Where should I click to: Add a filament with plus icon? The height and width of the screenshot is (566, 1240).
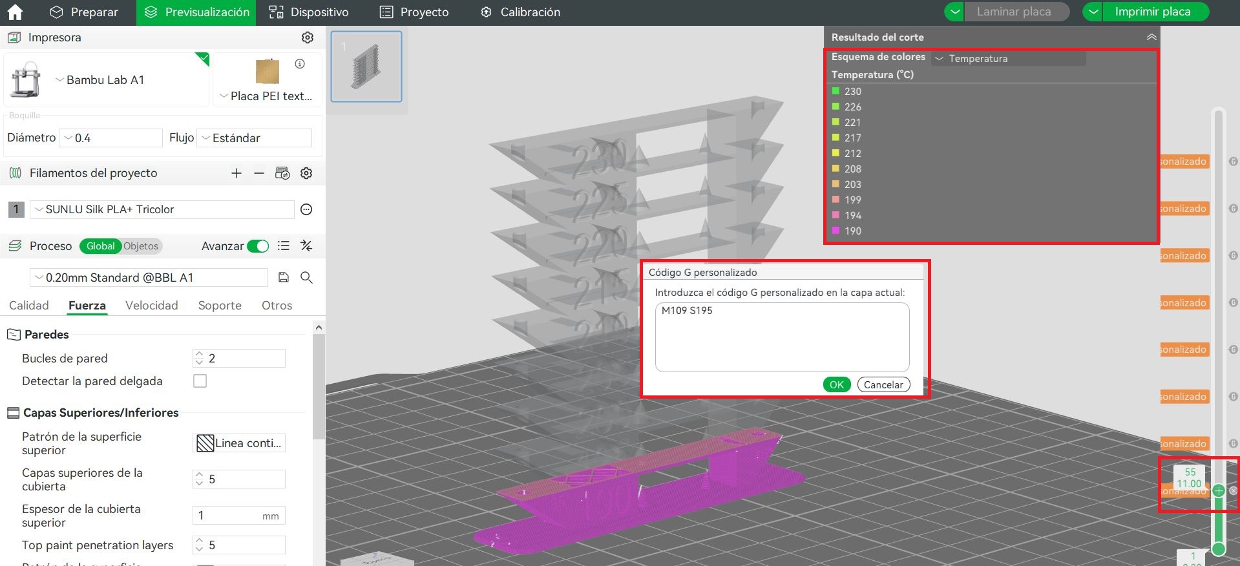tap(236, 173)
